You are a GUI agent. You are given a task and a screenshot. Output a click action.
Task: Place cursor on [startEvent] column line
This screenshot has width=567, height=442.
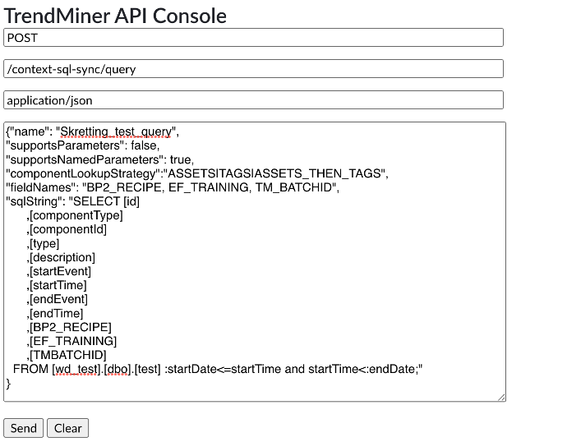(60, 271)
